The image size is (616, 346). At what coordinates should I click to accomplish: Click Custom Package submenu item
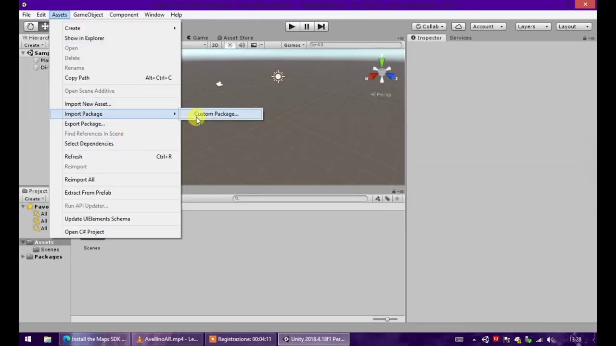221,114
